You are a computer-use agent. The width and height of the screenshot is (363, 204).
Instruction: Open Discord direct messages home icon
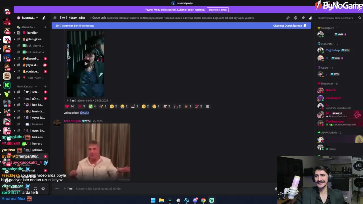pyautogui.click(x=7, y=11)
